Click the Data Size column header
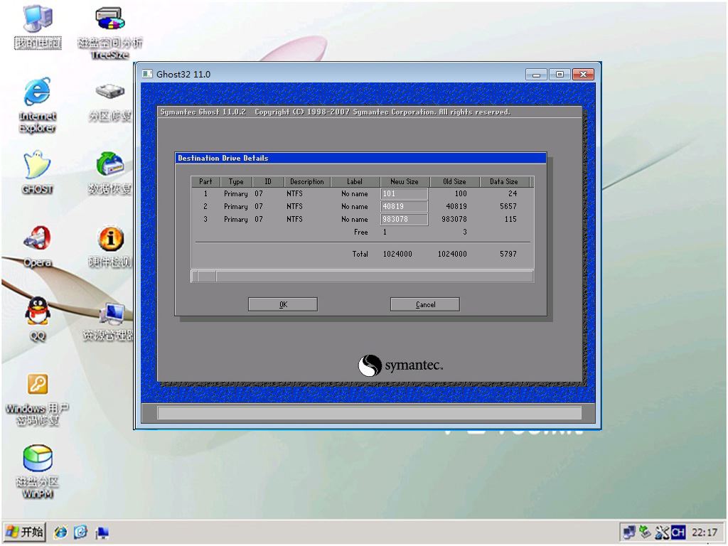728x546 pixels. 504,181
